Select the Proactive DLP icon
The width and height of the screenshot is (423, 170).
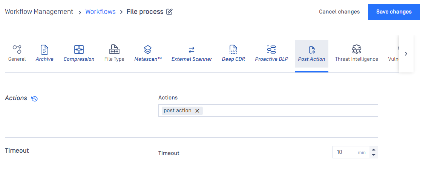tap(271, 50)
